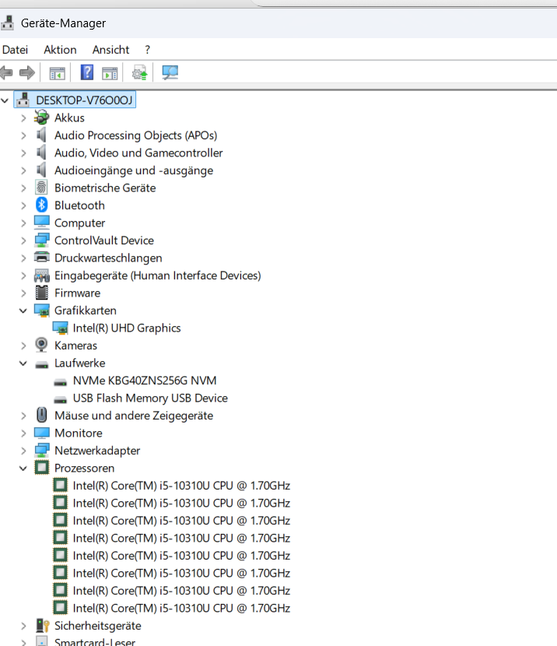Viewport: 557px width, 646px height.
Task: Select the Druckwarteschlangen label
Action: [108, 258]
